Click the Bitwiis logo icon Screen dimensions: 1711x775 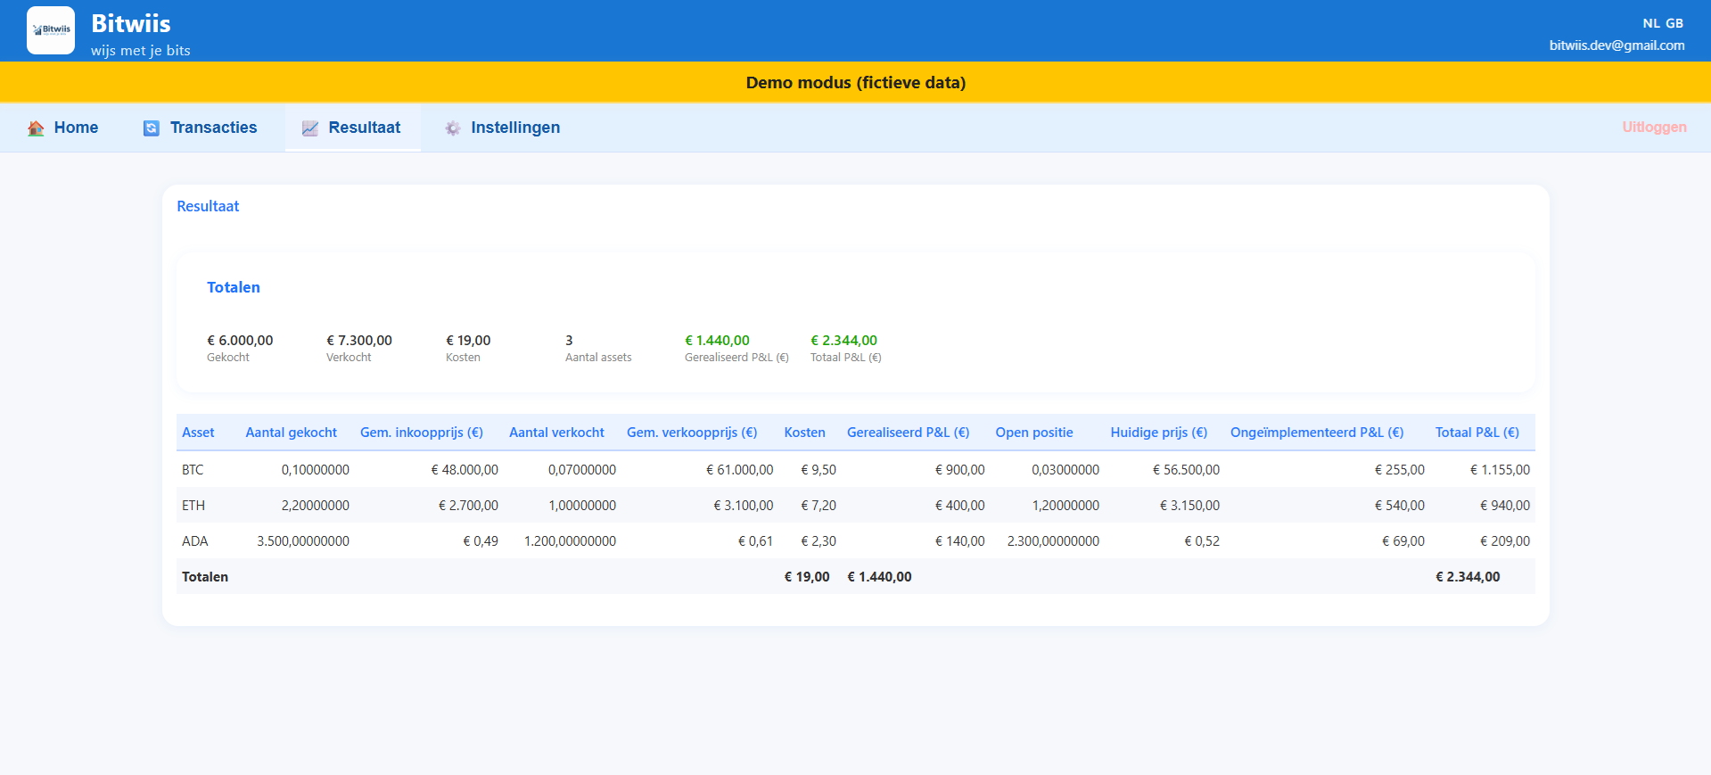(x=51, y=30)
